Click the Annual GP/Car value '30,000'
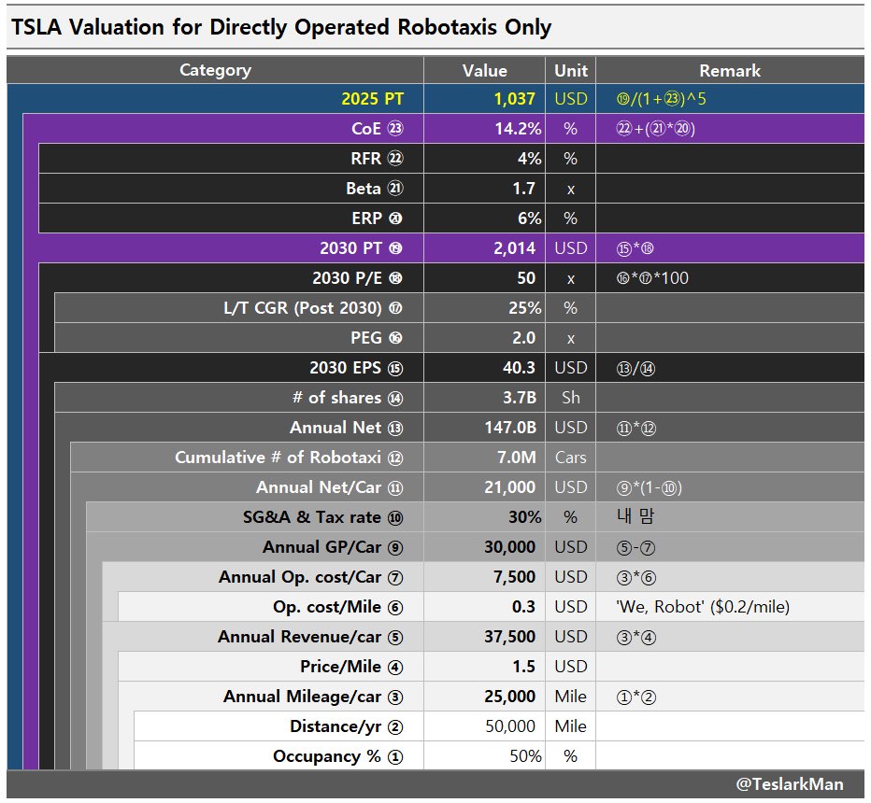This screenshot has width=871, height=803. 510,548
